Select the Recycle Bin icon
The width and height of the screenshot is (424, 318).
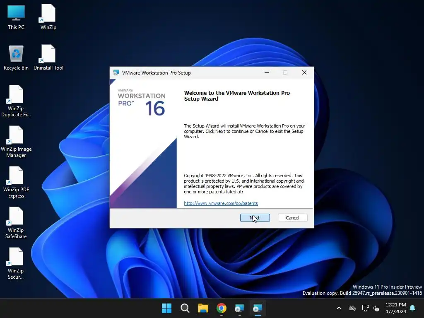(x=16, y=58)
